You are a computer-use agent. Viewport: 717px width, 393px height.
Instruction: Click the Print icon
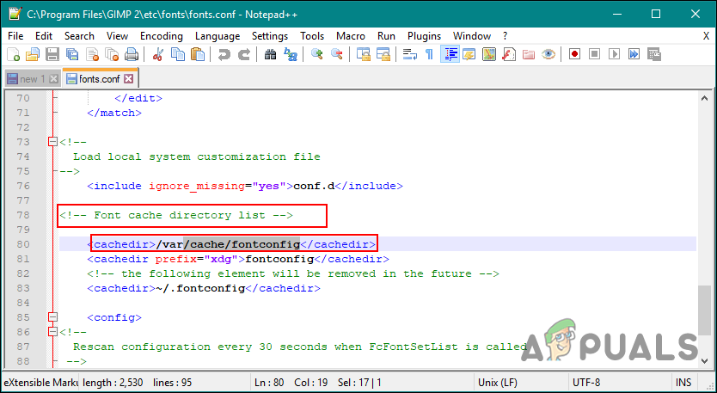click(132, 54)
